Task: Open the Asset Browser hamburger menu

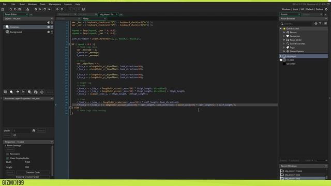Action: pos(325,24)
